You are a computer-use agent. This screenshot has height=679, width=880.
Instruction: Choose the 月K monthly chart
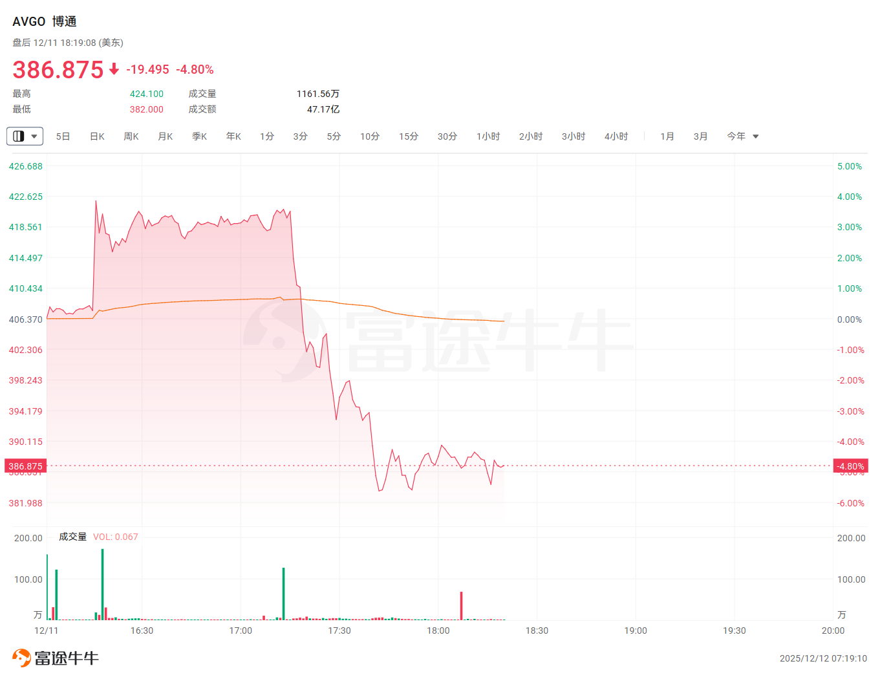[x=166, y=136]
